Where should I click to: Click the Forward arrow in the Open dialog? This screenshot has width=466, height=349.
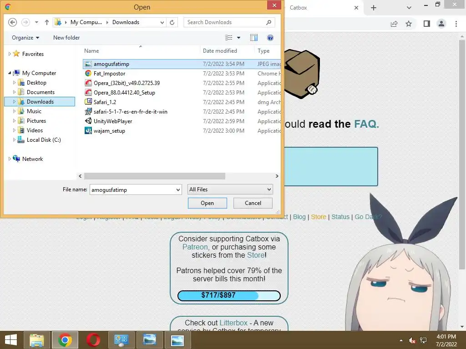point(25,22)
